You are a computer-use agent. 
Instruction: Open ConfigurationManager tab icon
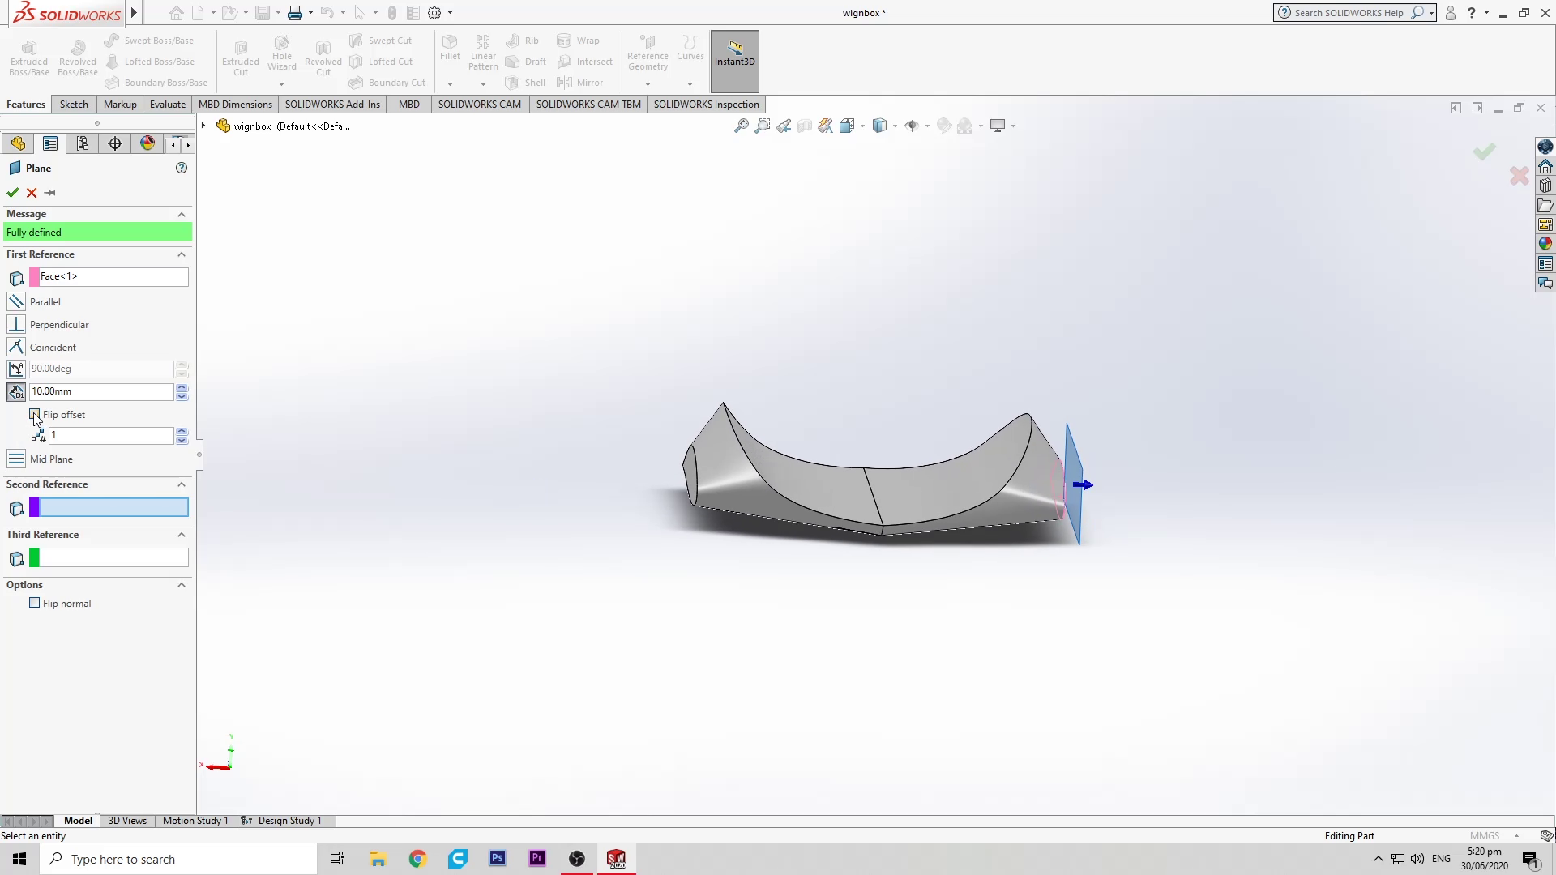pyautogui.click(x=83, y=143)
